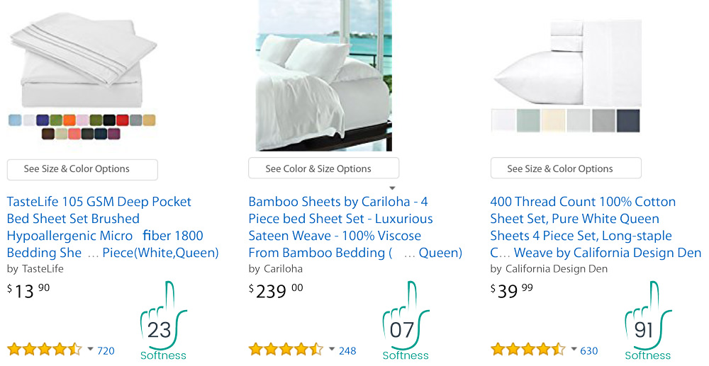Expand rating dropdown arrow beside 248 reviews
The width and height of the screenshot is (709, 366).
click(332, 349)
